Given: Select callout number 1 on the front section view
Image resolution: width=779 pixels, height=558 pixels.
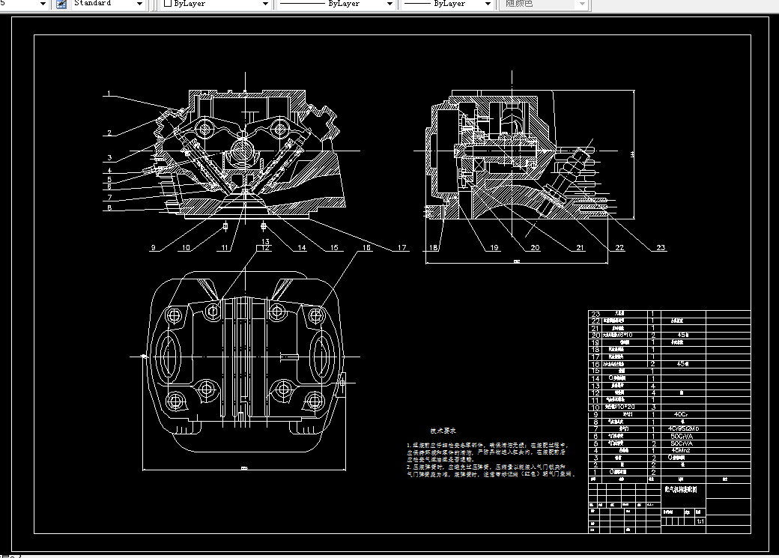Looking at the screenshot, I should click(x=109, y=93).
